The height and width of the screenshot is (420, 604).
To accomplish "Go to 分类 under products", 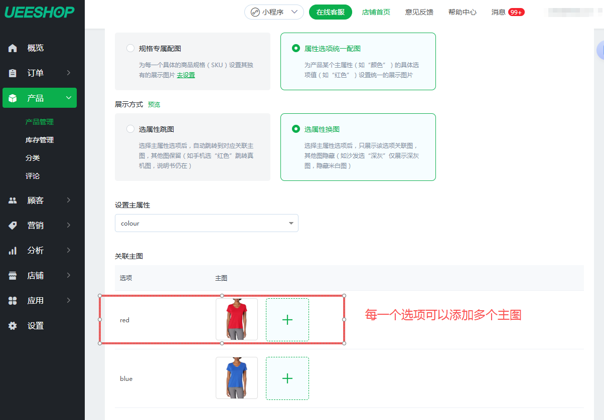I will pyautogui.click(x=33, y=158).
